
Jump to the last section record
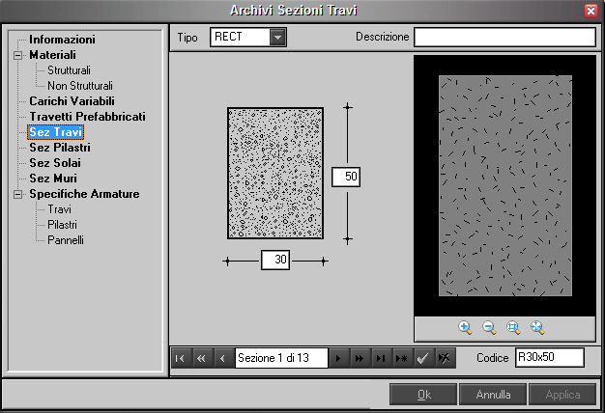point(380,358)
